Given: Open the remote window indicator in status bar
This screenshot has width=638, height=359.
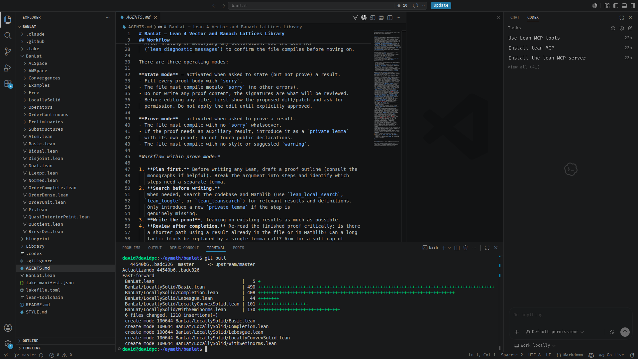Looking at the screenshot, I should [6, 355].
